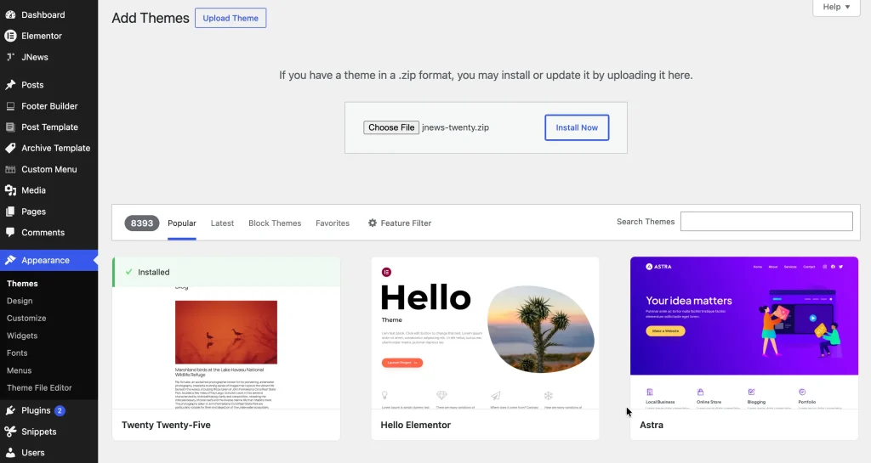Open the Snippets menu link

click(39, 432)
